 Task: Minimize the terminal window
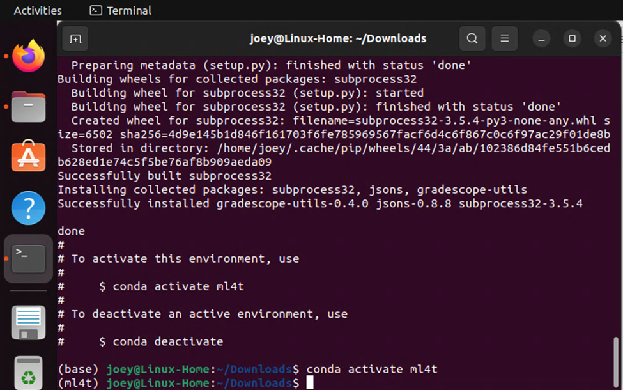[x=541, y=38]
